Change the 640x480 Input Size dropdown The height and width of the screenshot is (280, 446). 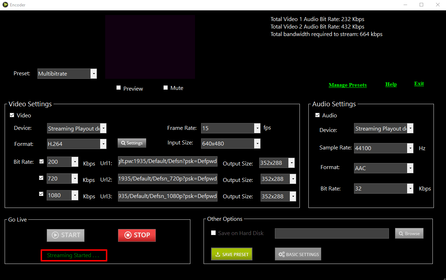(x=257, y=143)
